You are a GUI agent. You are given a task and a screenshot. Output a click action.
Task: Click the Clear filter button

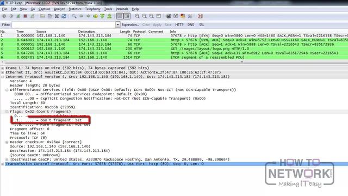(146, 25)
